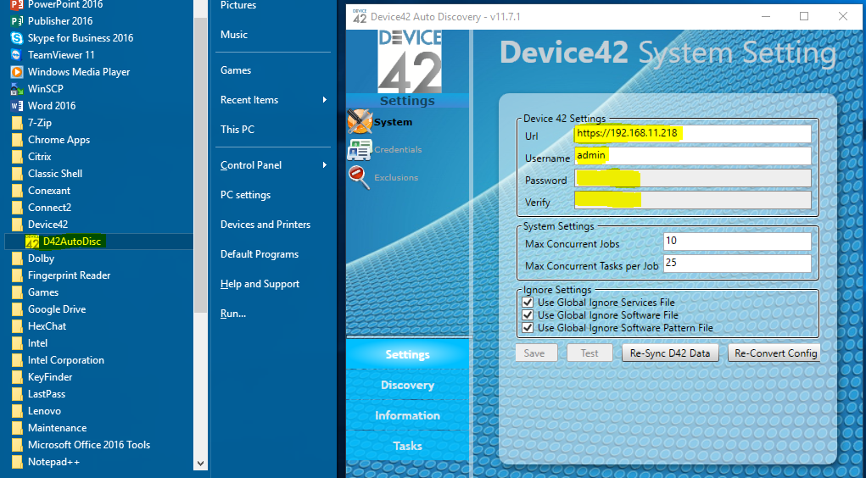Expand the Lenovo folder

click(36, 411)
